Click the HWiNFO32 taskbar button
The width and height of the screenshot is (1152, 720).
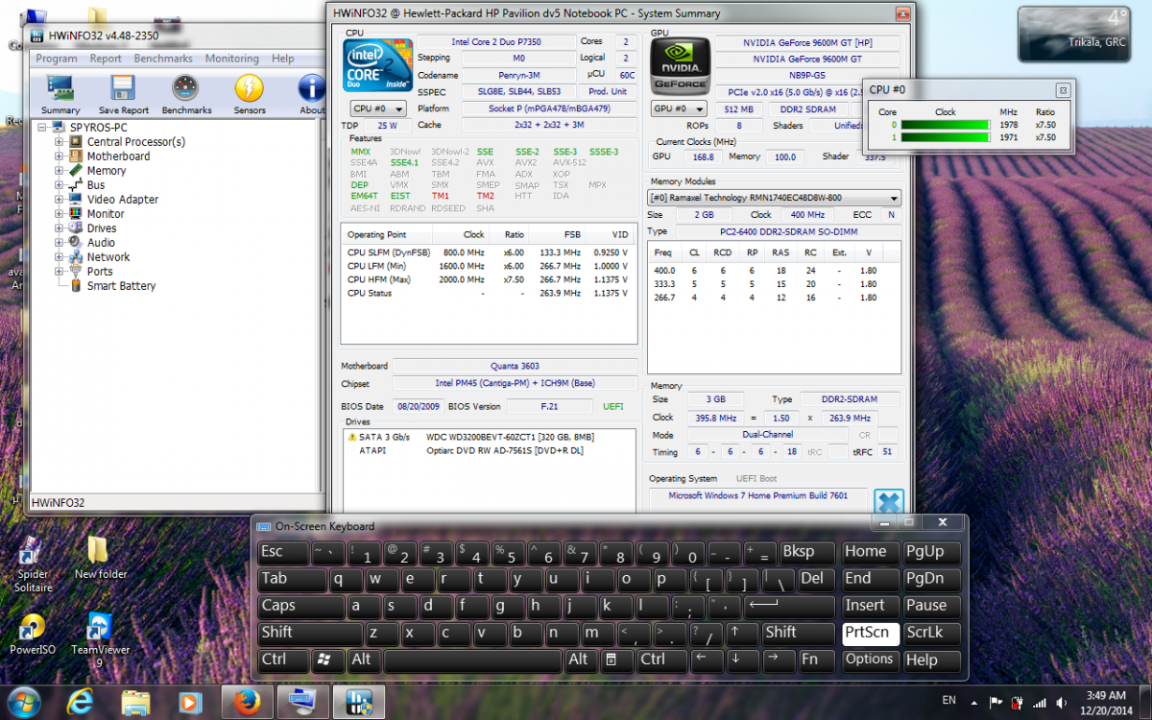coord(359,703)
